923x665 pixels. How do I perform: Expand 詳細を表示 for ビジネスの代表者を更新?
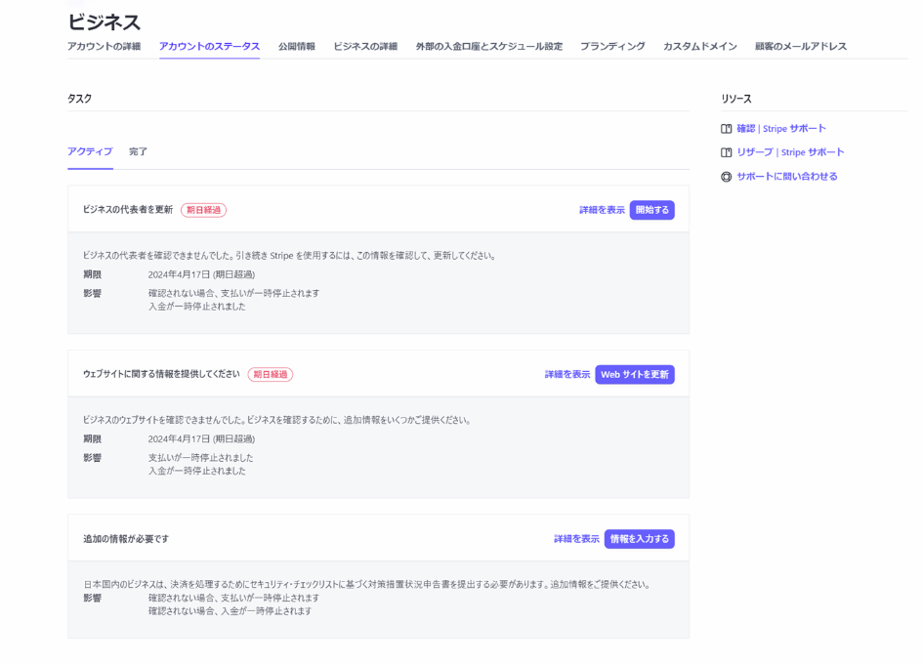point(602,210)
